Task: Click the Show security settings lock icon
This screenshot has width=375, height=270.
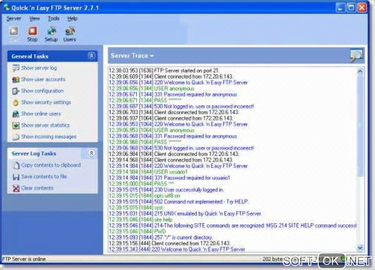Action: pos(16,102)
